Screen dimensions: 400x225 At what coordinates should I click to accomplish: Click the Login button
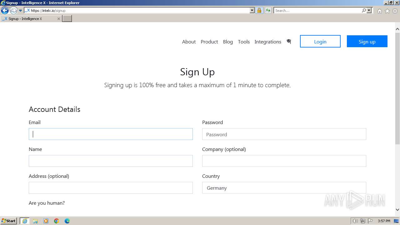(320, 41)
